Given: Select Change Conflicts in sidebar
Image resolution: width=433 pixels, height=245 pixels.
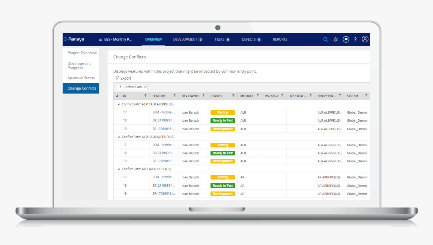Looking at the screenshot, I should pyautogui.click(x=81, y=88).
